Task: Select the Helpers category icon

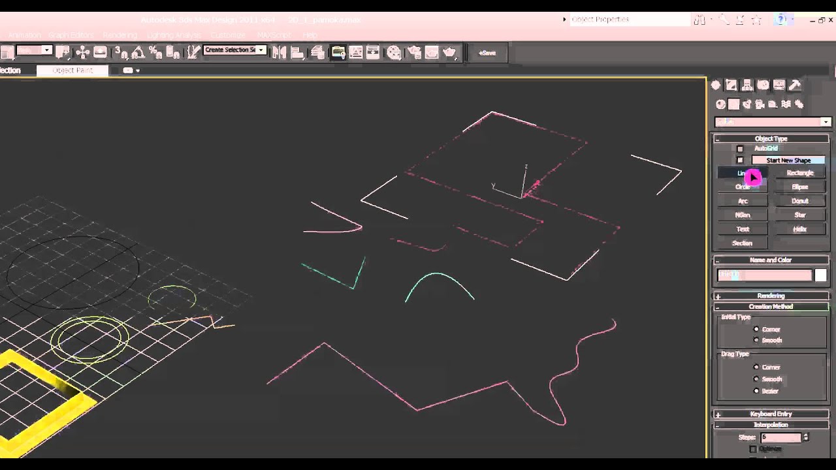Action: tap(773, 104)
